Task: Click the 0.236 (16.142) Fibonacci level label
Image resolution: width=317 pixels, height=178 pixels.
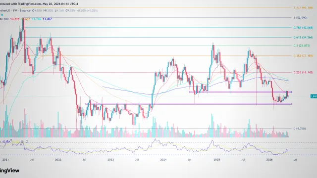Action: (303, 72)
